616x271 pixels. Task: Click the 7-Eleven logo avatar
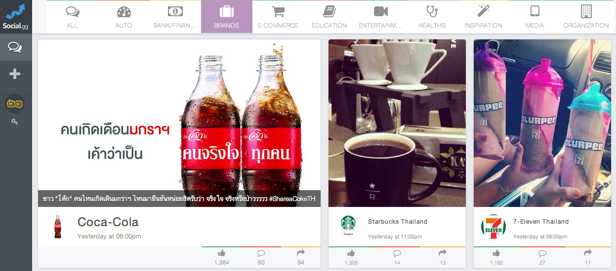point(493,227)
